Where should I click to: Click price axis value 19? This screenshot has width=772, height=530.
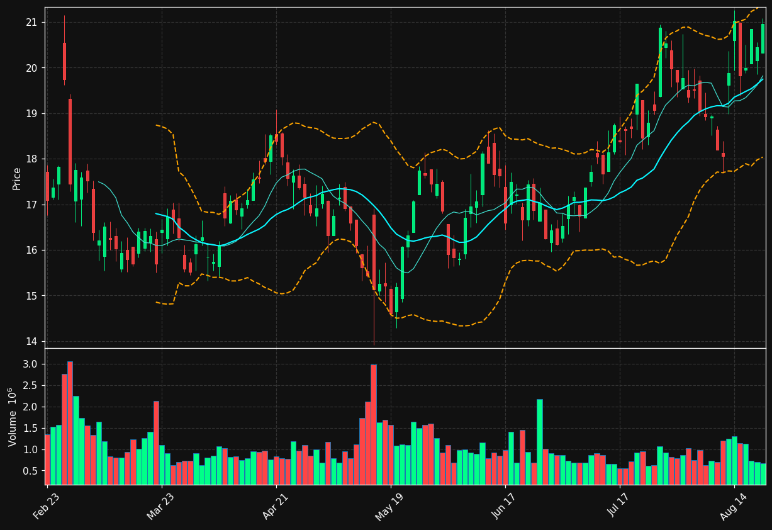pos(32,114)
